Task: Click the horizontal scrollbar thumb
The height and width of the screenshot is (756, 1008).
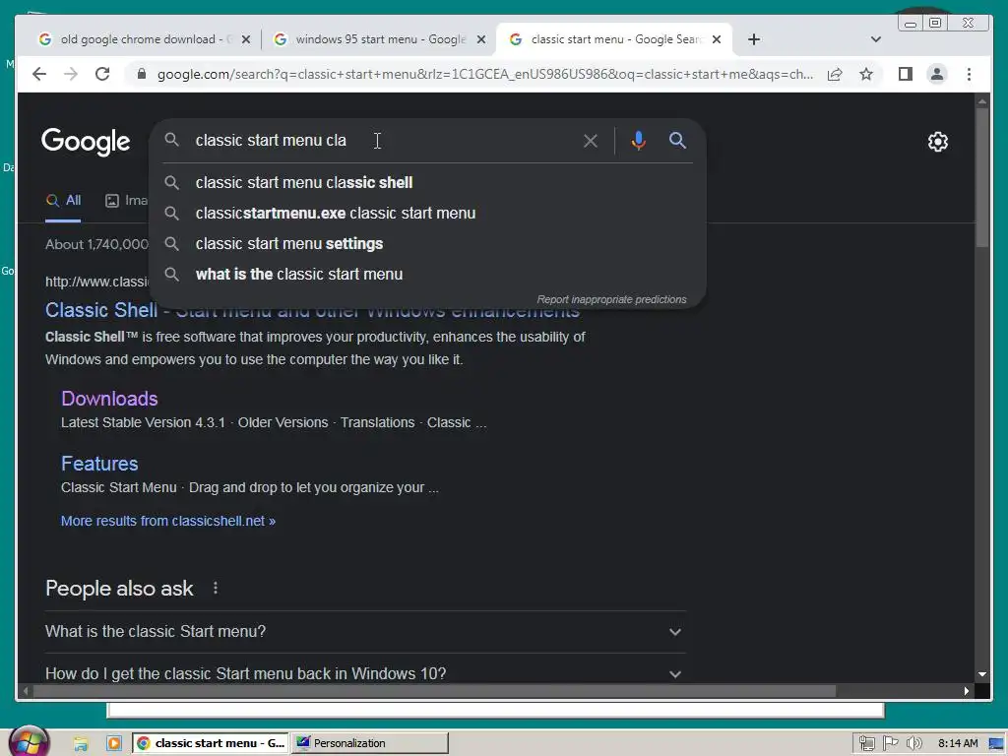Action: point(434,691)
